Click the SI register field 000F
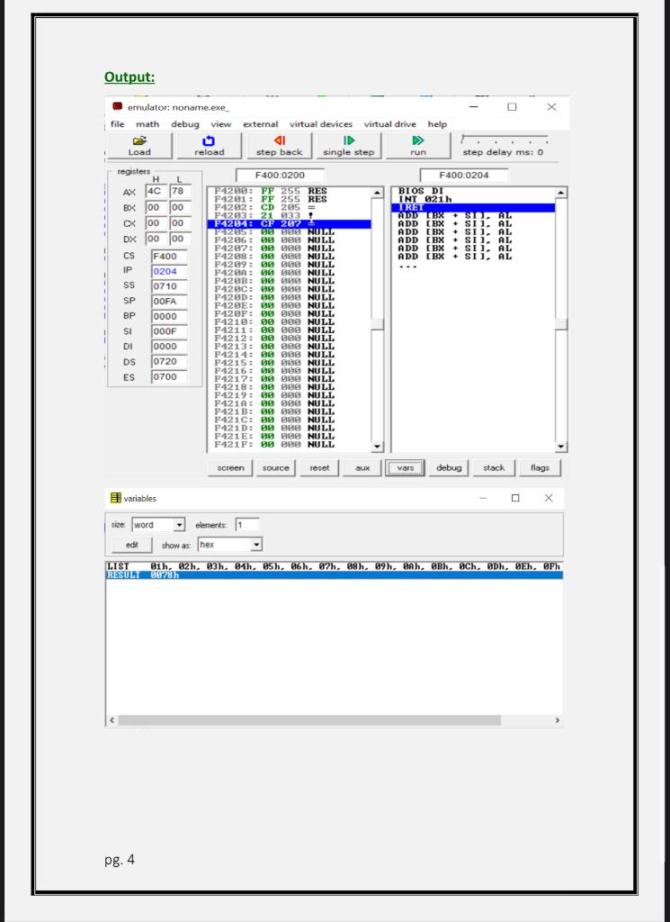 coord(169,331)
